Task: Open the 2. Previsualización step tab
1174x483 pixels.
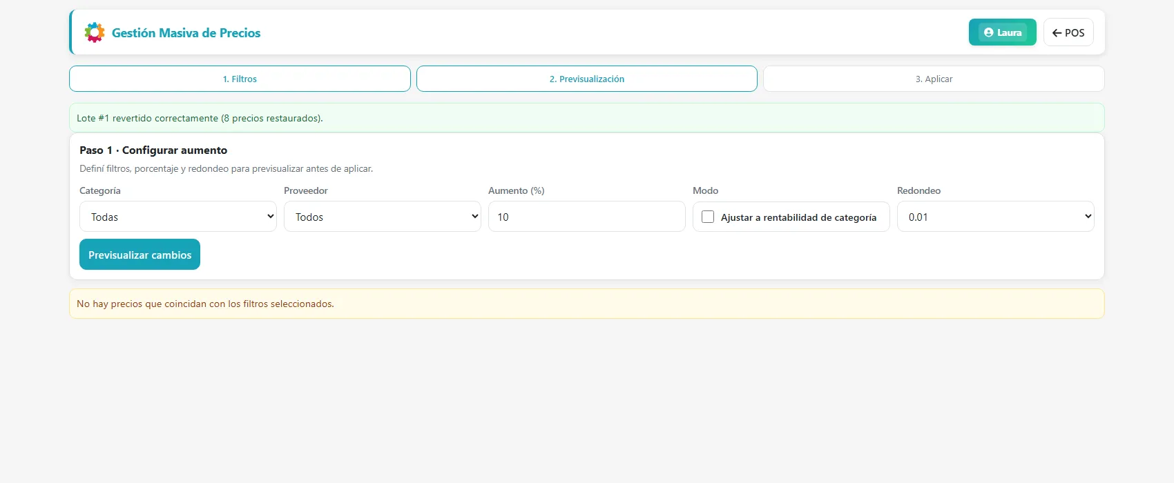Action: coord(587,79)
